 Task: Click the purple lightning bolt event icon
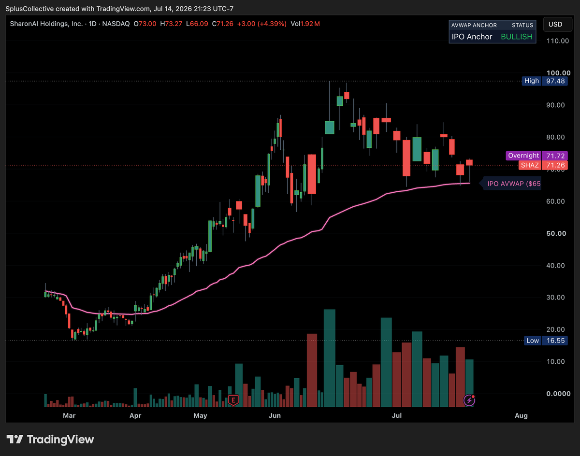[x=469, y=400]
